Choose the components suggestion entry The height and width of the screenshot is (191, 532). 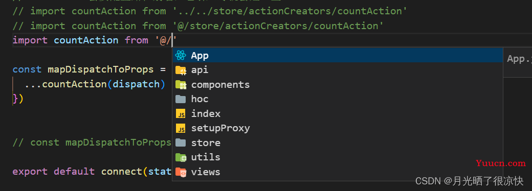pyautogui.click(x=338, y=85)
